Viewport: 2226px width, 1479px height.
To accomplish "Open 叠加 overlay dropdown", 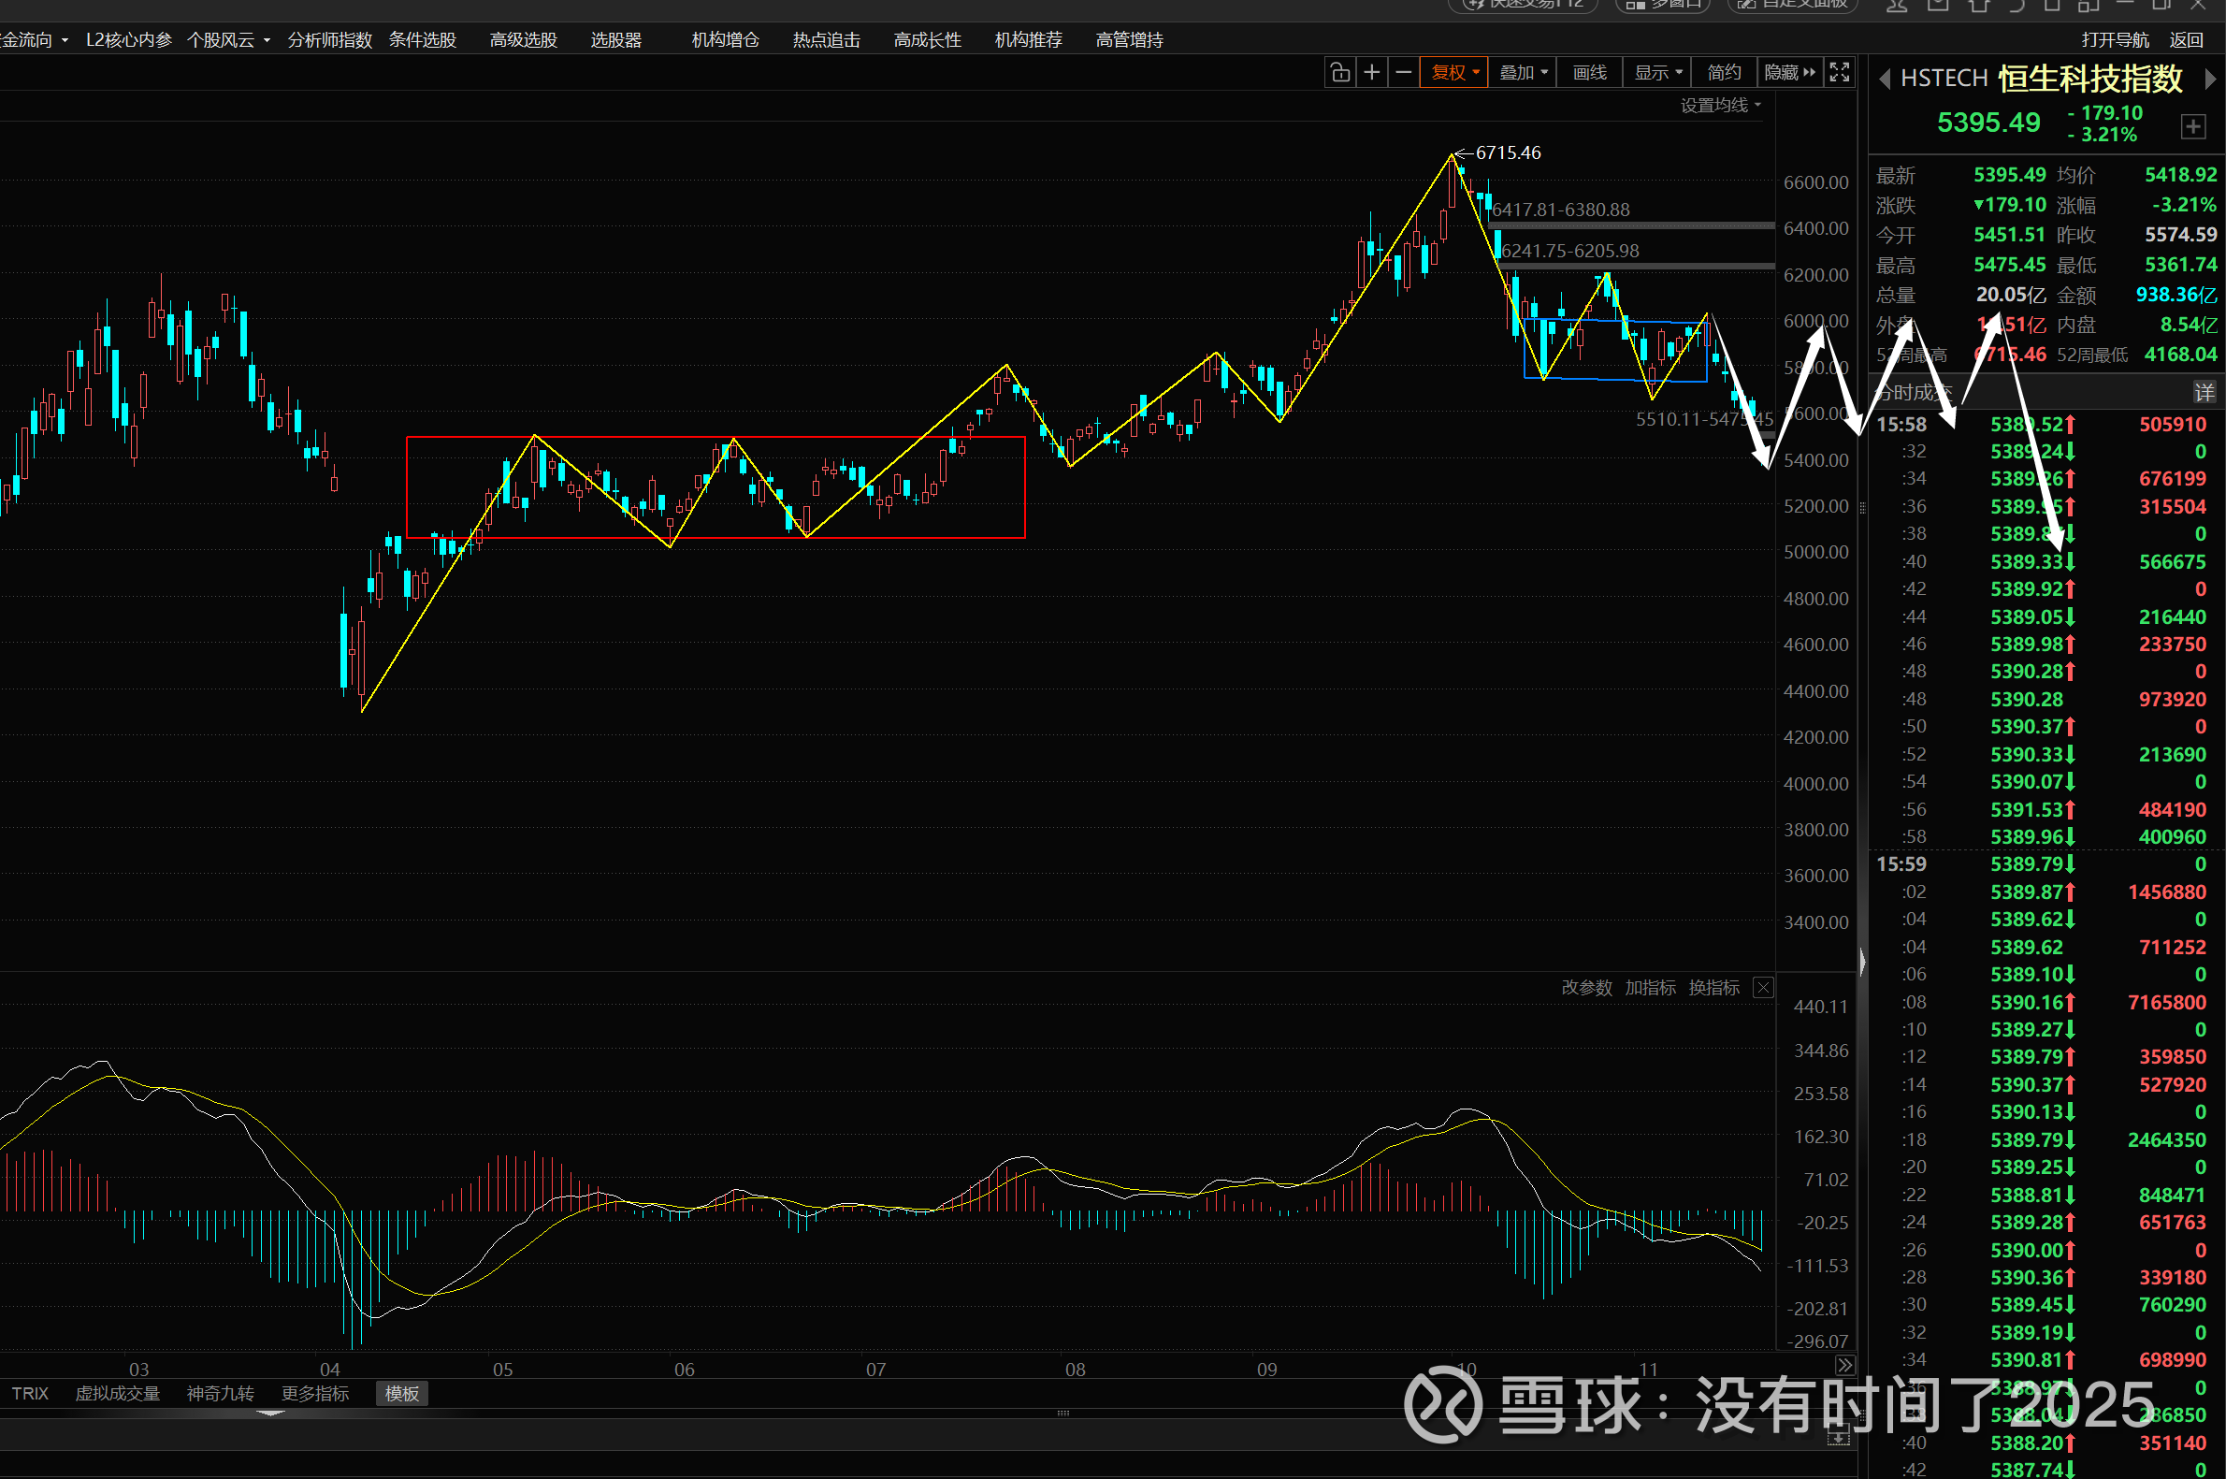I will point(1523,73).
